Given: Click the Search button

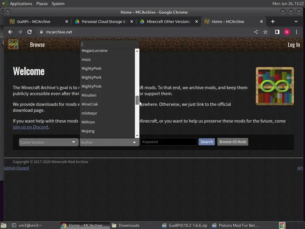Looking at the screenshot, I should click(207, 142).
